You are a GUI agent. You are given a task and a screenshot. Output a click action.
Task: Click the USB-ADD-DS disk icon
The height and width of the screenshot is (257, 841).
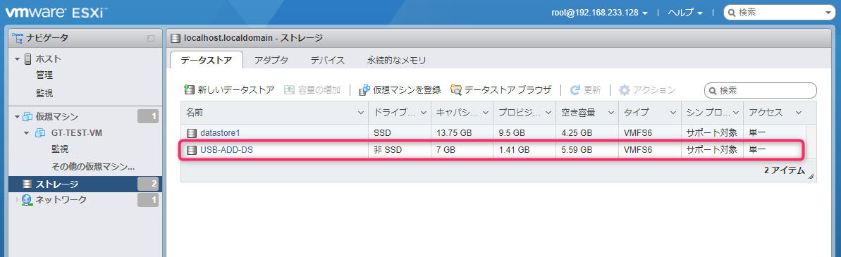[x=192, y=151]
